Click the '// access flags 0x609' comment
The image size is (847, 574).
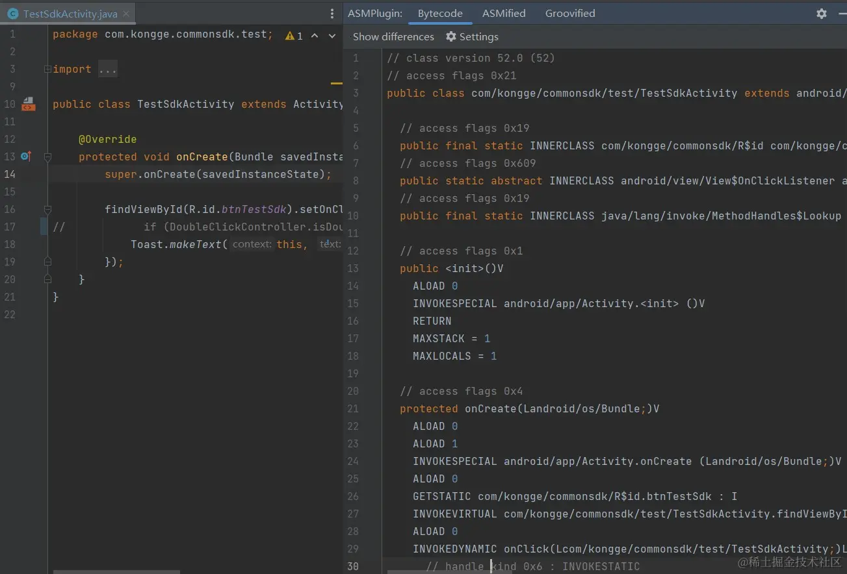(x=468, y=163)
